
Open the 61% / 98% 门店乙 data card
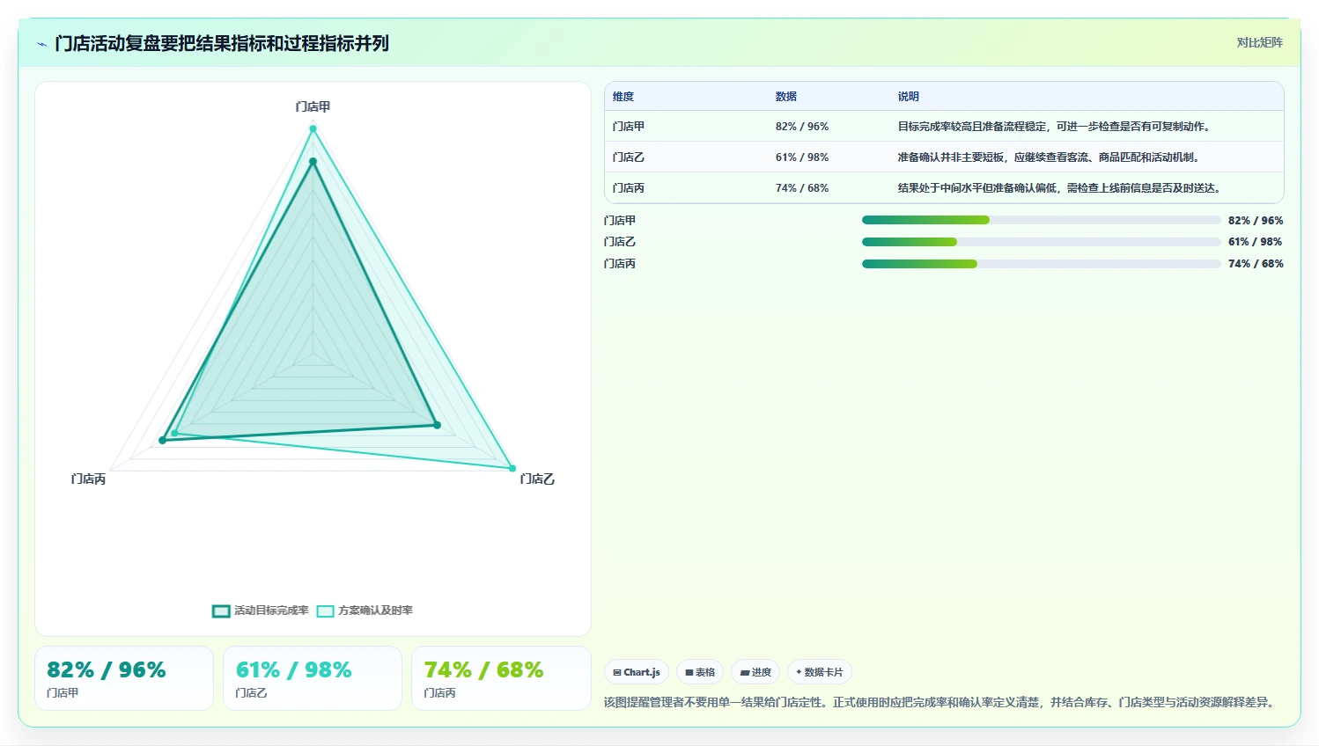(313, 678)
